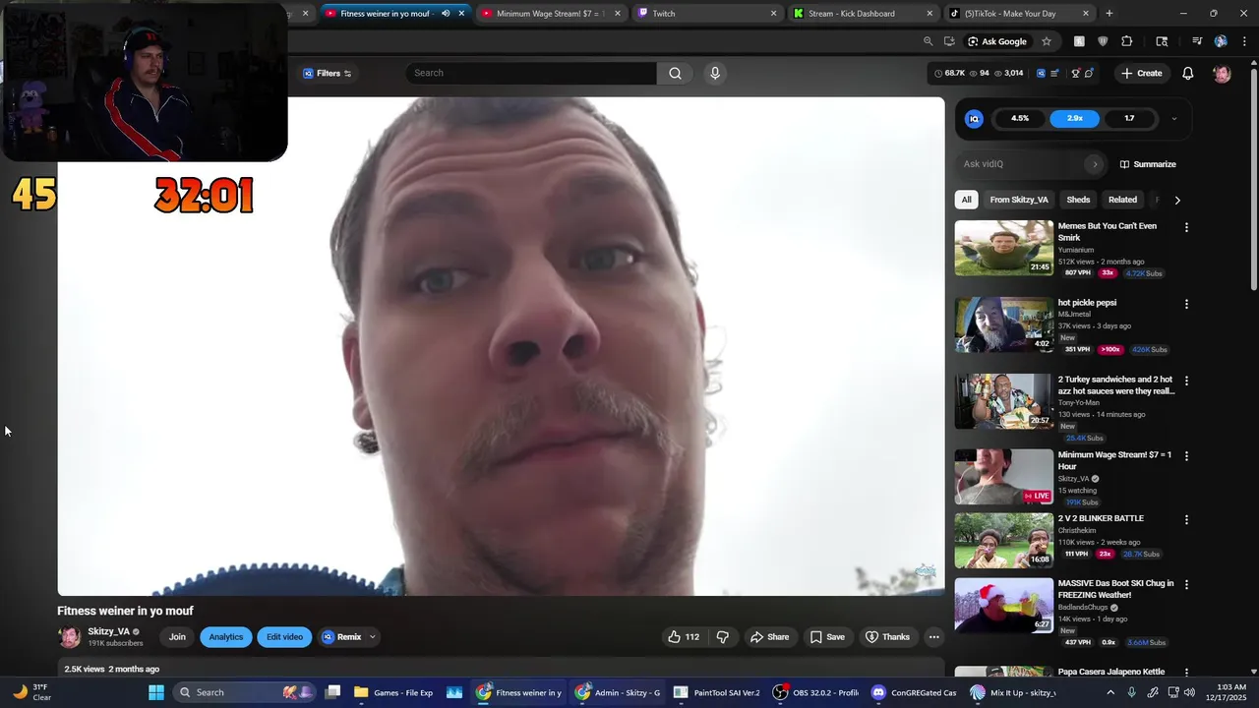This screenshot has height=708, width=1259.
Task: Open the browser Extensions puzzle icon
Action: [x=1127, y=41]
